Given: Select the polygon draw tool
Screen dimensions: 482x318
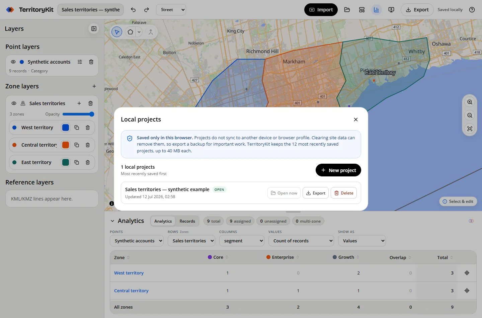Looking at the screenshot, I should coord(130,32).
